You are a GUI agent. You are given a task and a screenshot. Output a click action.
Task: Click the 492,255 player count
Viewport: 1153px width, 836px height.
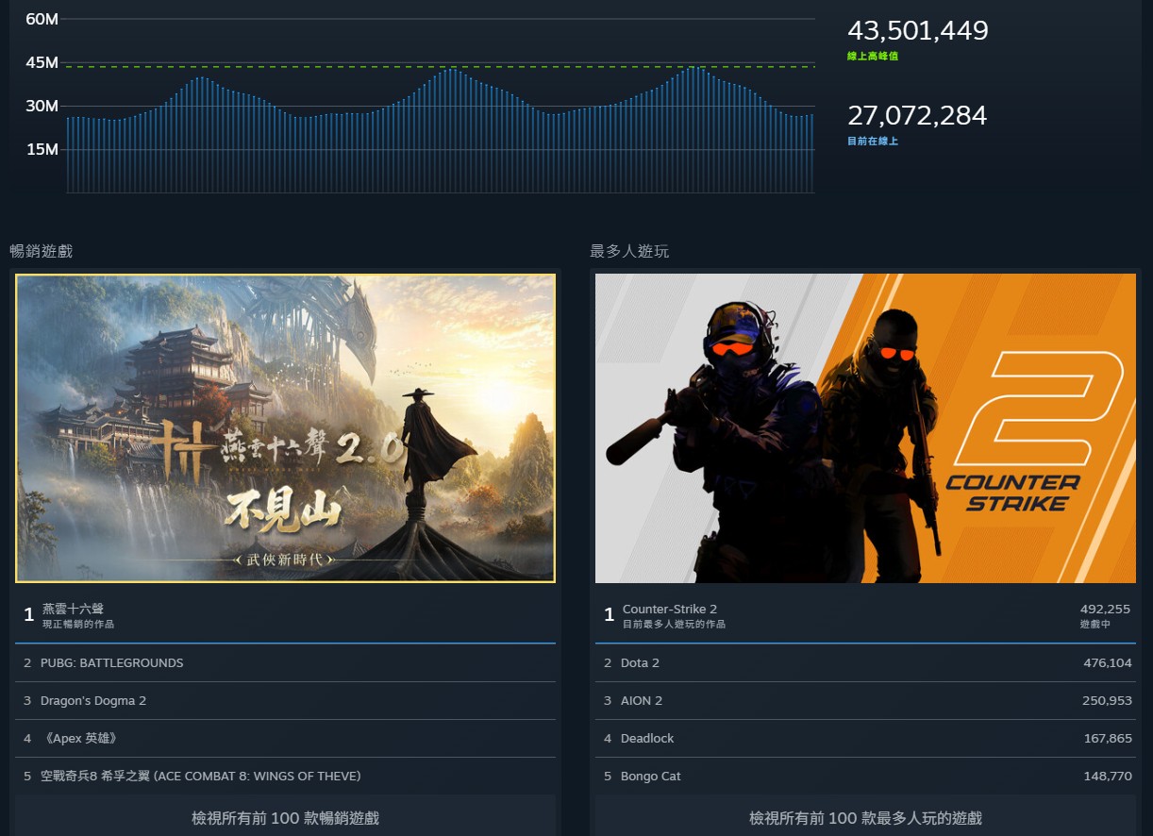point(1106,610)
